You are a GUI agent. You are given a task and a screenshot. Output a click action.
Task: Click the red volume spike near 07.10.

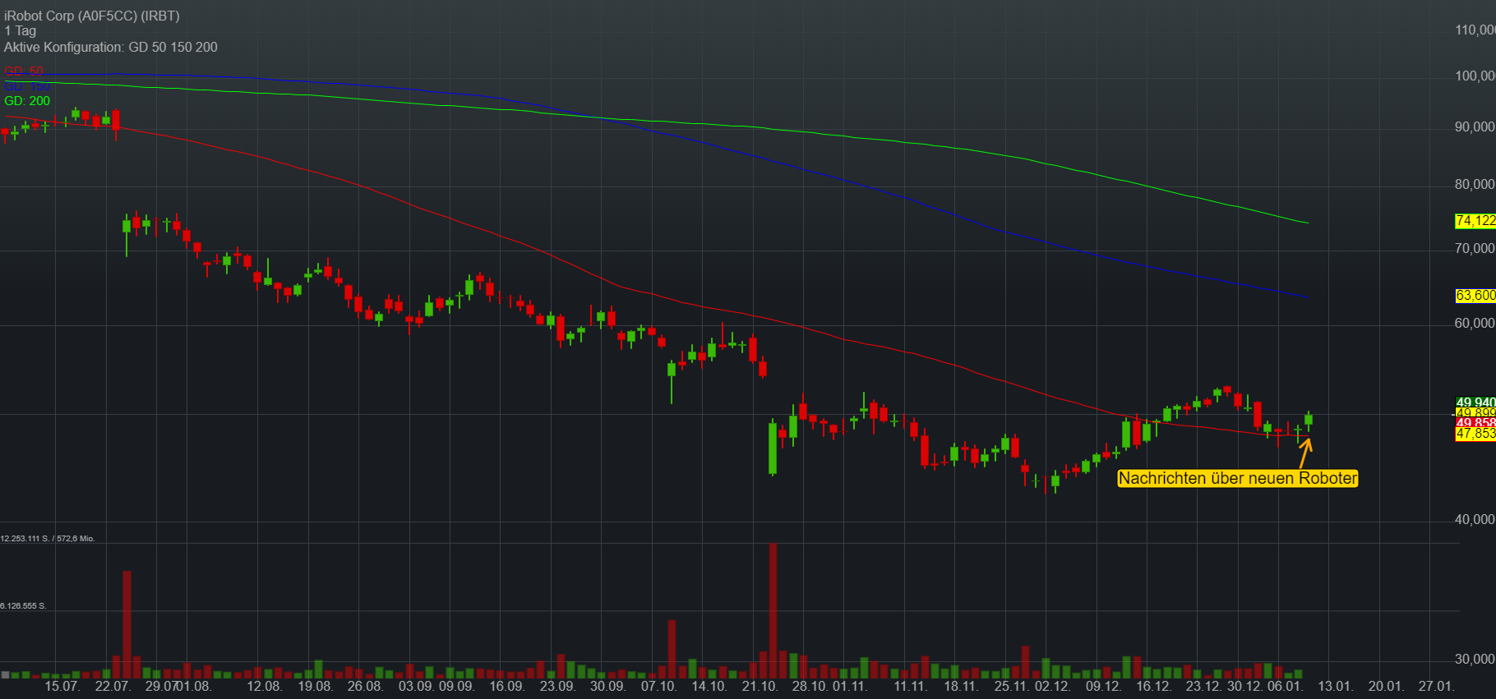pos(672,649)
